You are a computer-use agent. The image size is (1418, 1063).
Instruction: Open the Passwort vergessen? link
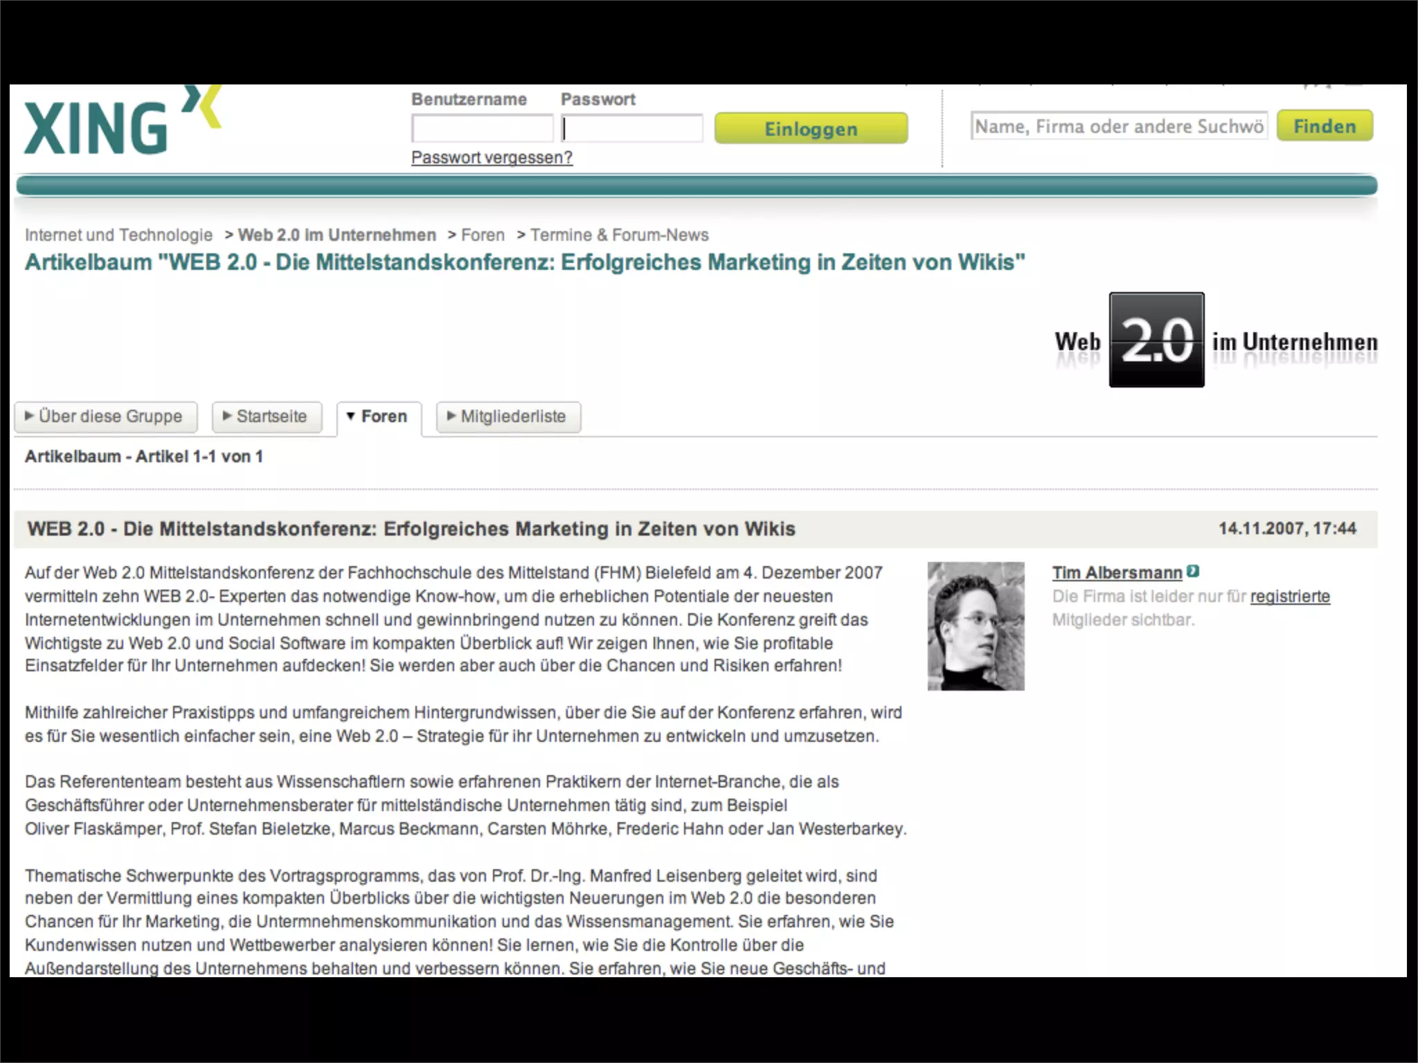(492, 158)
